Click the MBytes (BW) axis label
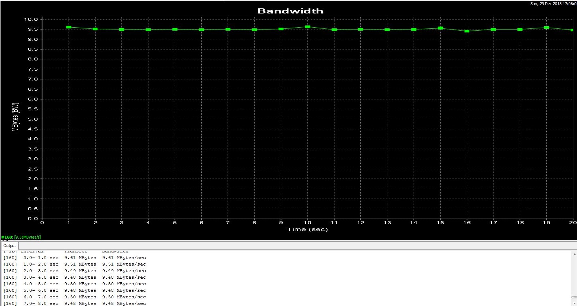 (15, 117)
